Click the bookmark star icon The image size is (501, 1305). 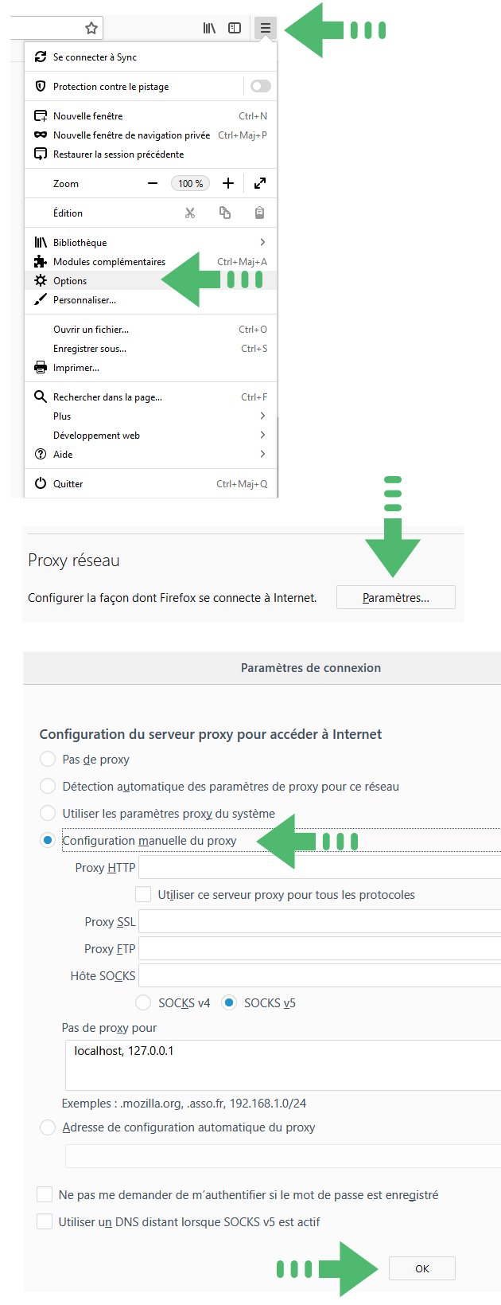point(91,28)
